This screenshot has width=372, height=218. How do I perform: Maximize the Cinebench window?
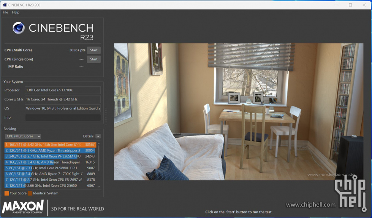(x=350, y=5)
